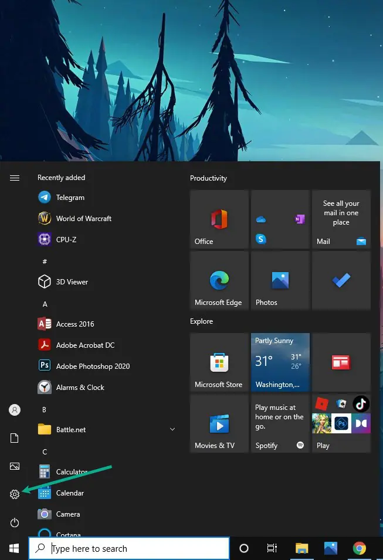Open the Spotify tile

280,423
